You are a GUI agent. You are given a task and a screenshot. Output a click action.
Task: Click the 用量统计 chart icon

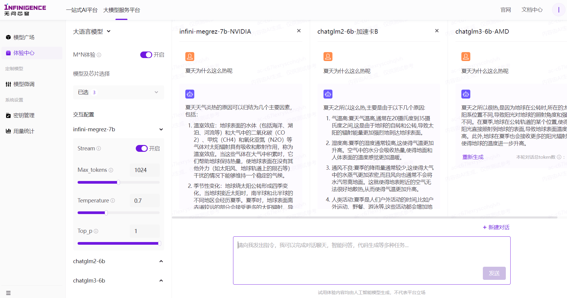[x=8, y=131]
